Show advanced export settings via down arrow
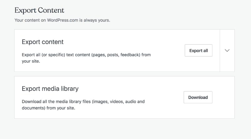This screenshot has height=139, width=251. (227, 50)
